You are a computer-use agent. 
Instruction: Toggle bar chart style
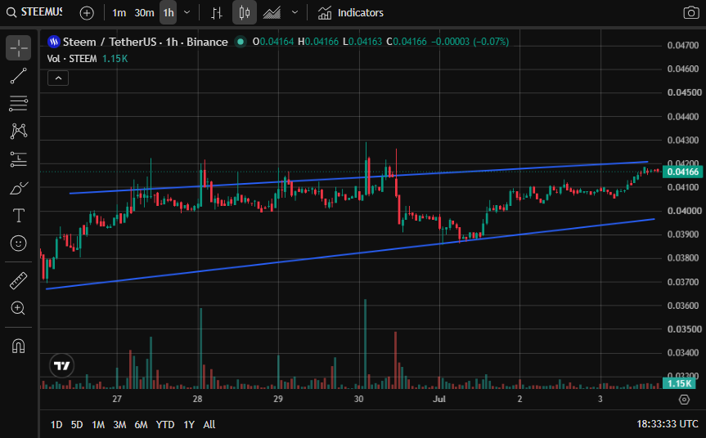217,12
